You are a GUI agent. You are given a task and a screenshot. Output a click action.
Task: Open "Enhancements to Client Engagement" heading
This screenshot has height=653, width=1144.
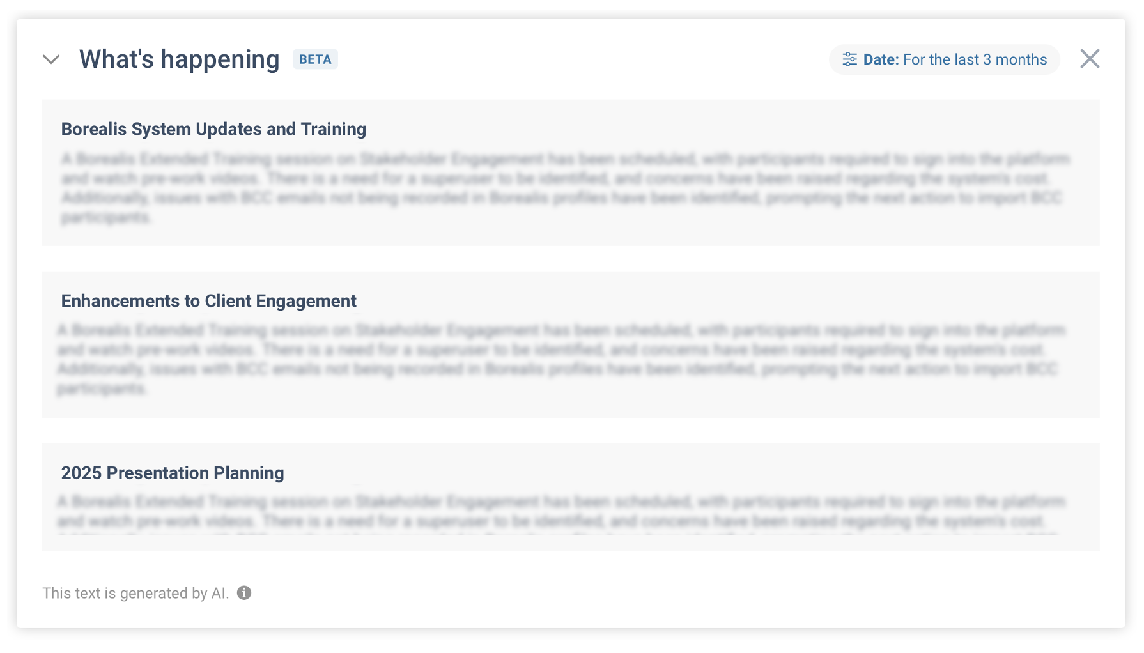click(x=208, y=301)
